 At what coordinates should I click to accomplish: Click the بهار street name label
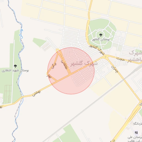coord(49,76)
